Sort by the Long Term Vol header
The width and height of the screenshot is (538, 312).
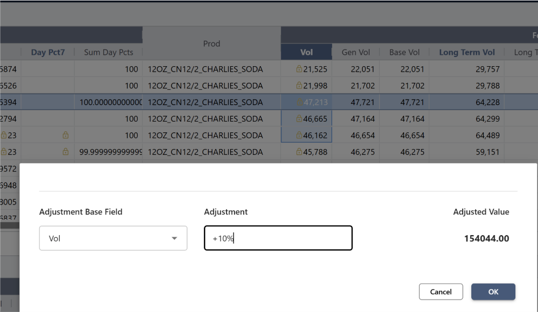(466, 52)
